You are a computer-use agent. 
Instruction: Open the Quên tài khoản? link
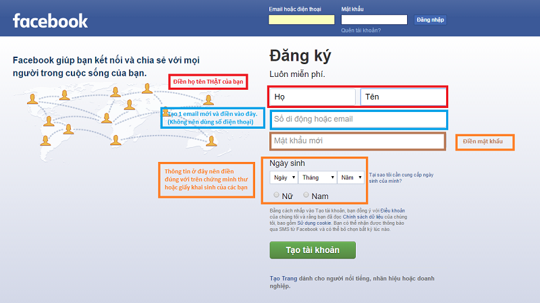[361, 30]
